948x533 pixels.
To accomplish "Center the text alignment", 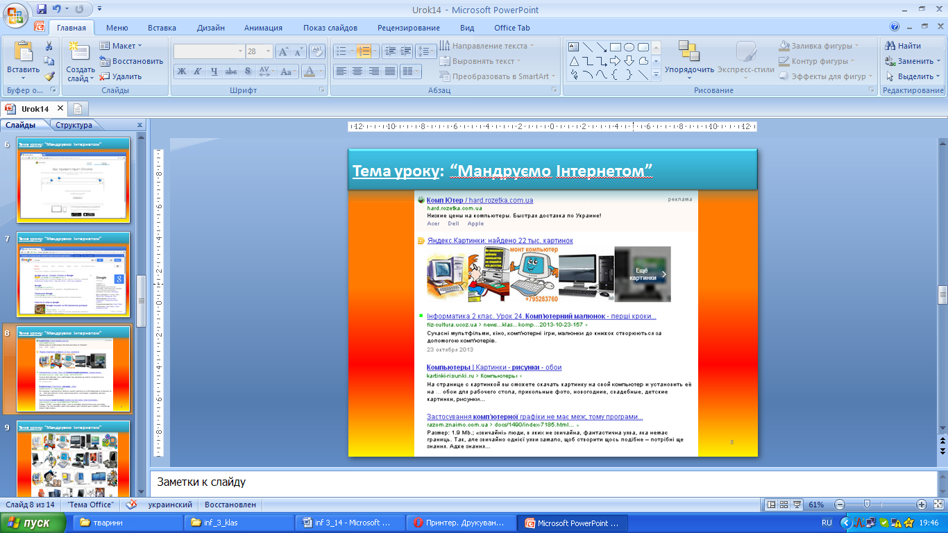I will point(357,71).
